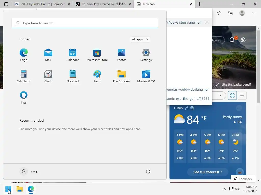Open the clock showing 6:18 AM

250,189
